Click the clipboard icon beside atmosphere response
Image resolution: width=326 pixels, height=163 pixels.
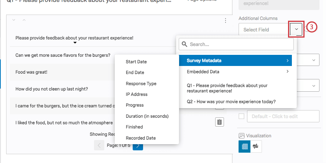[219, 122]
